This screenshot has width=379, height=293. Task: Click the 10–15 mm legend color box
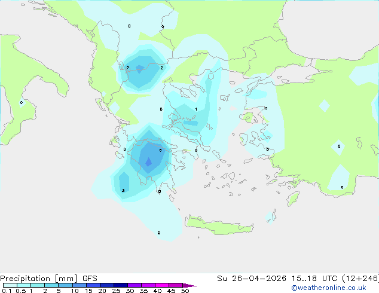(x=79, y=285)
